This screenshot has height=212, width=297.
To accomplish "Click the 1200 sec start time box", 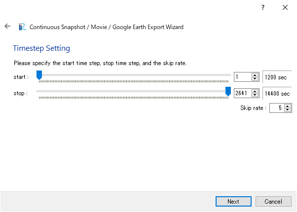I will point(277,77).
